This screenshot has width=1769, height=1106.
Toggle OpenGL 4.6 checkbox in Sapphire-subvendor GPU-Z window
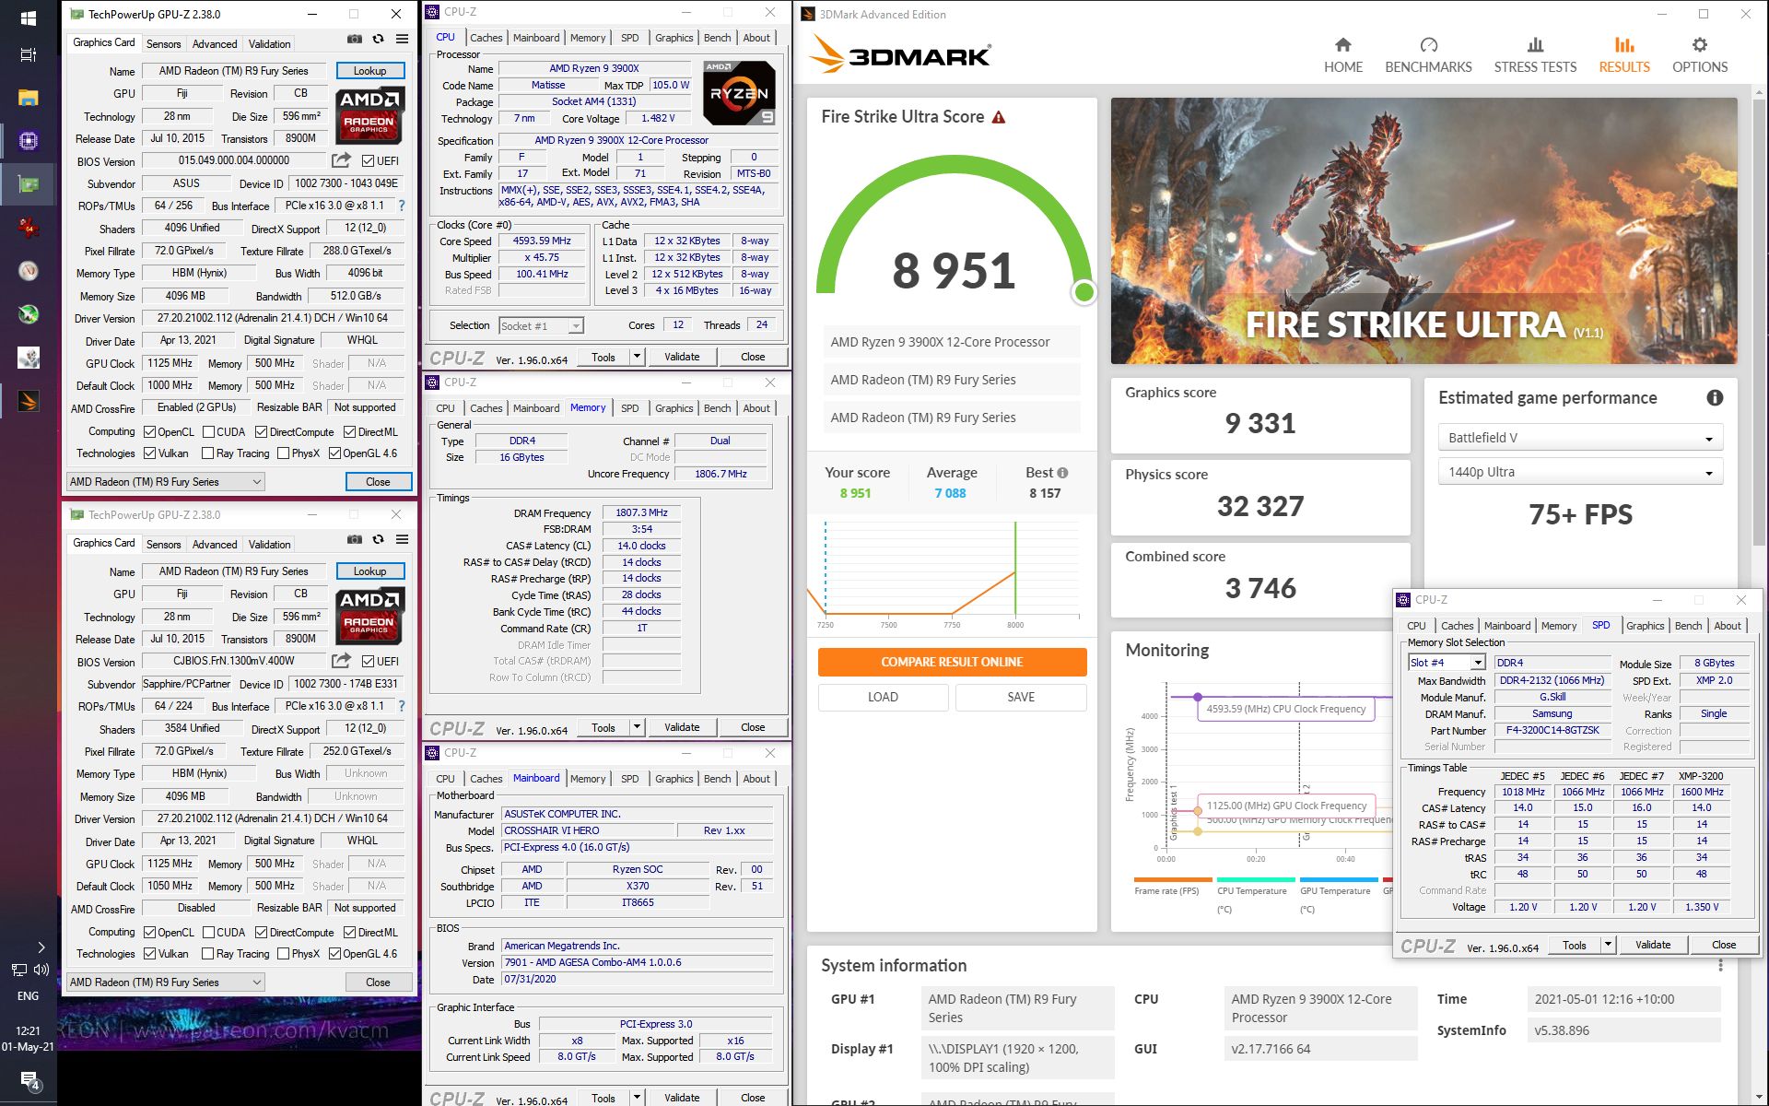click(335, 954)
